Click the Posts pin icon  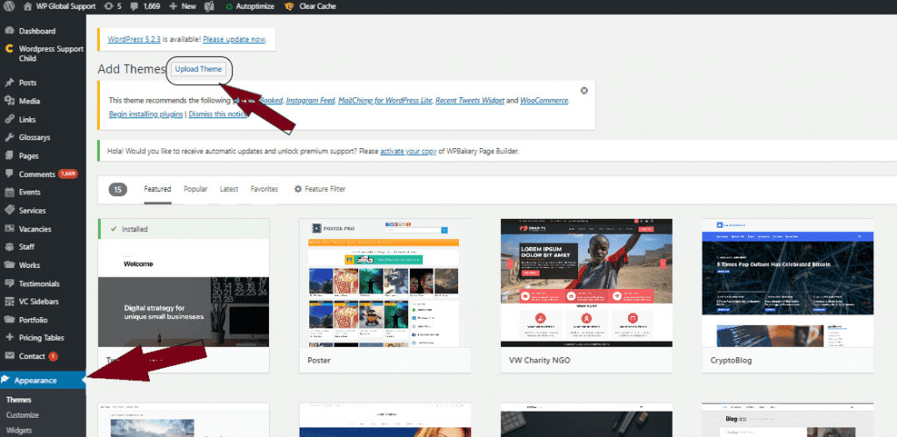[x=9, y=82]
